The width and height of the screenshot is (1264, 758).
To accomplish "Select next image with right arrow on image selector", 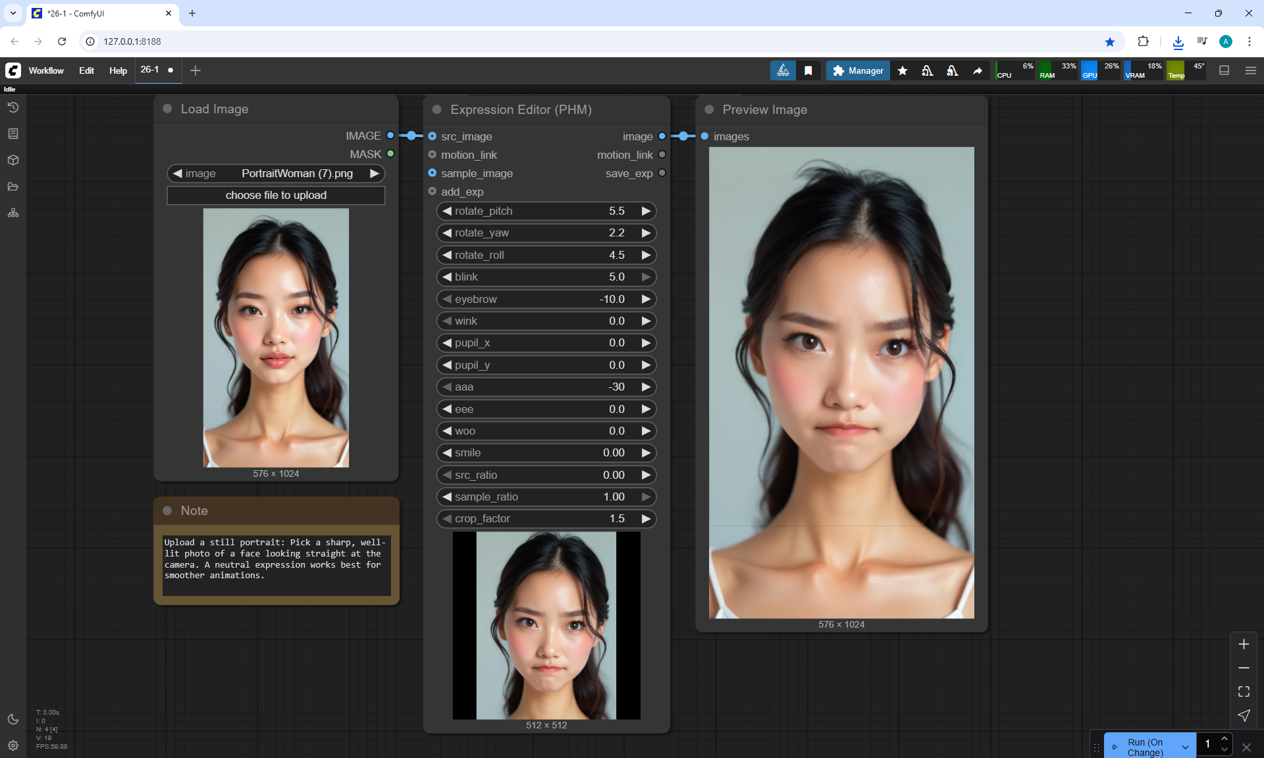I will [375, 173].
